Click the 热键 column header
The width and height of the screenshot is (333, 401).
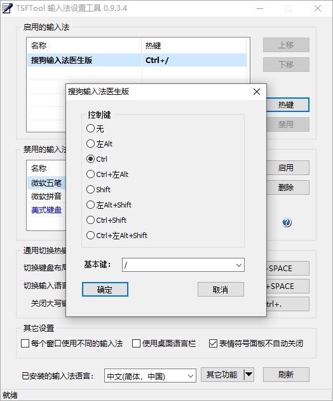tap(194, 46)
